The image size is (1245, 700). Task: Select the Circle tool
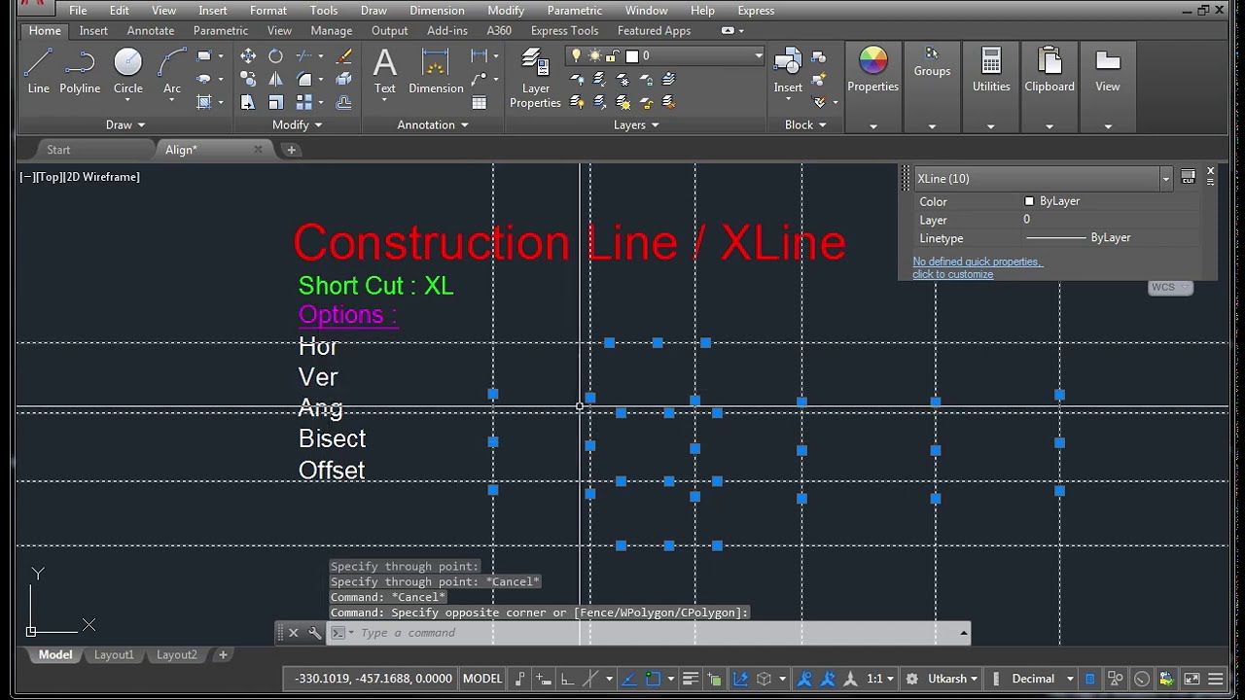(x=127, y=71)
